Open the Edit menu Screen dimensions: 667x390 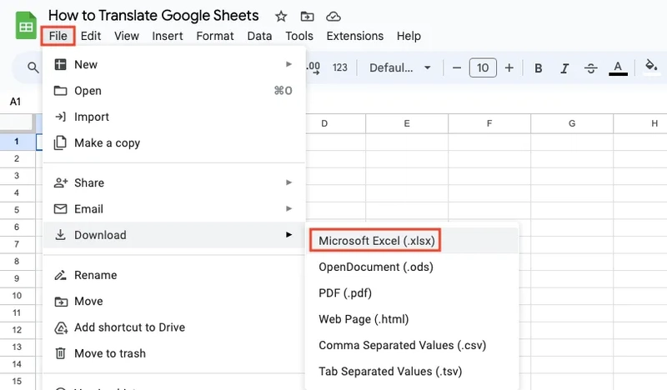point(91,36)
